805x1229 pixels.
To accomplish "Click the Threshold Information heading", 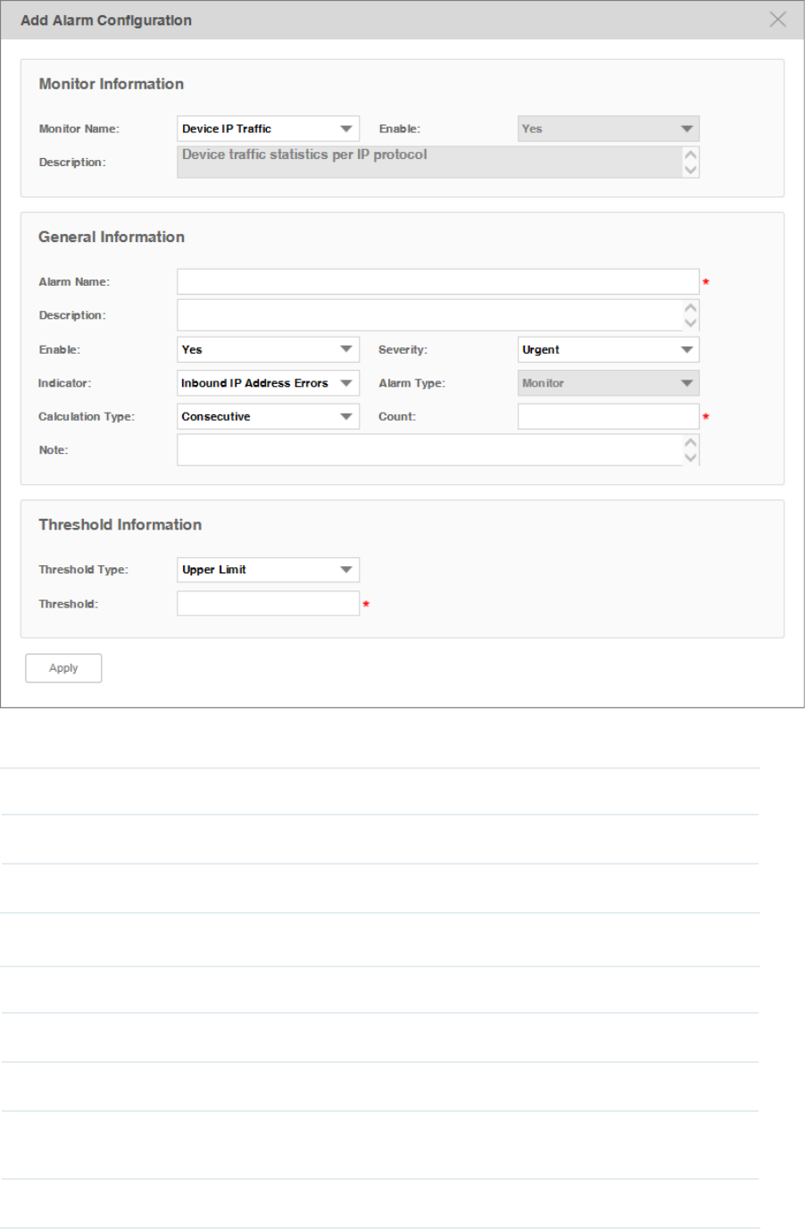I will click(120, 524).
